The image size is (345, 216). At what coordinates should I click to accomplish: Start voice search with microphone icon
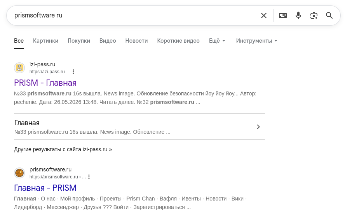coord(298,16)
